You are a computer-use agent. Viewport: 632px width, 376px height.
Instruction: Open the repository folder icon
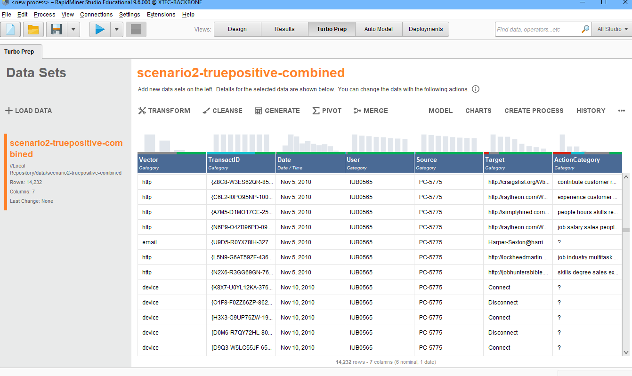pos(33,29)
